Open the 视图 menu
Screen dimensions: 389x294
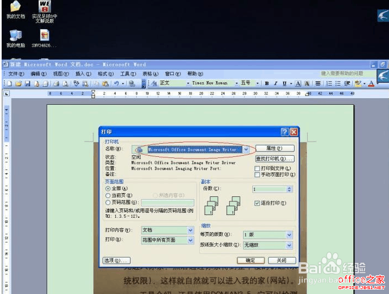[x=61, y=74]
